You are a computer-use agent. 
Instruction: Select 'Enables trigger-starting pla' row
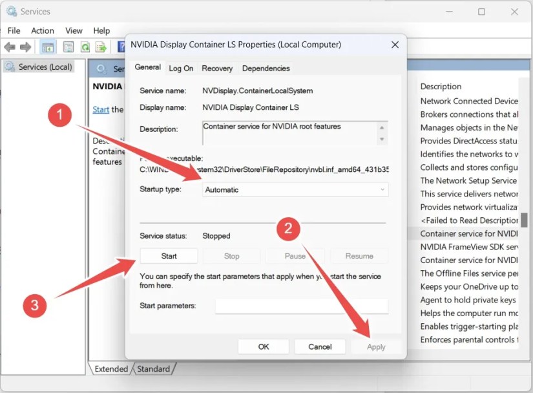coord(469,326)
